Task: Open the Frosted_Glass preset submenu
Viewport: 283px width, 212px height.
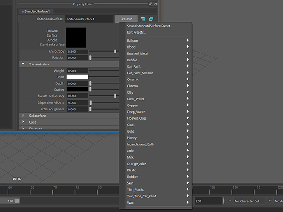Action: [x=158, y=118]
